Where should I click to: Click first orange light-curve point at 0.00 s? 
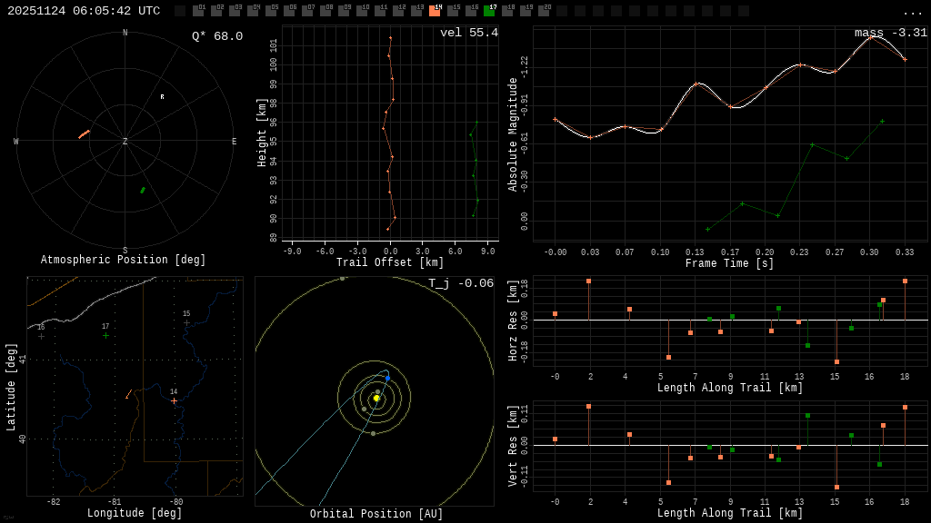click(556, 120)
